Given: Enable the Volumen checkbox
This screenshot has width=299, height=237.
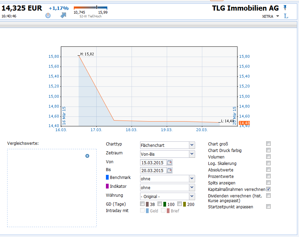Looking at the screenshot, I should 269,157.
